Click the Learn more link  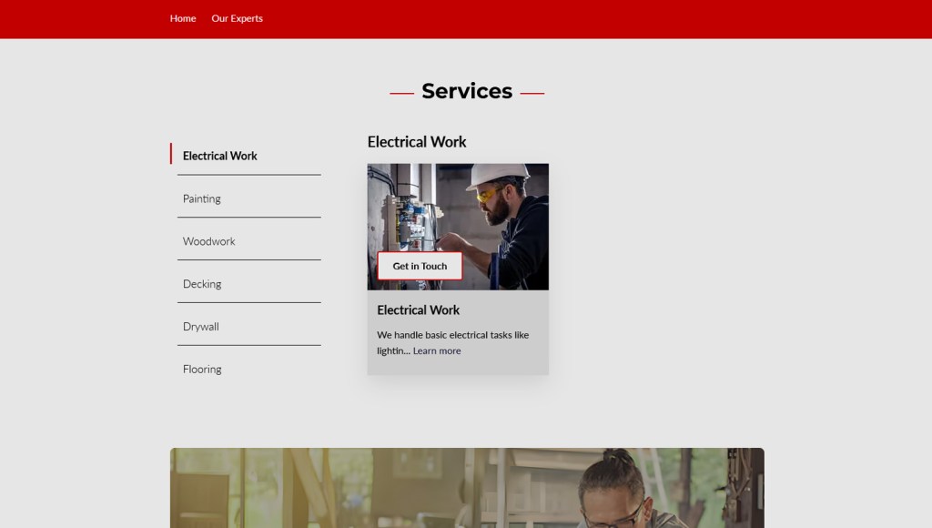click(437, 351)
